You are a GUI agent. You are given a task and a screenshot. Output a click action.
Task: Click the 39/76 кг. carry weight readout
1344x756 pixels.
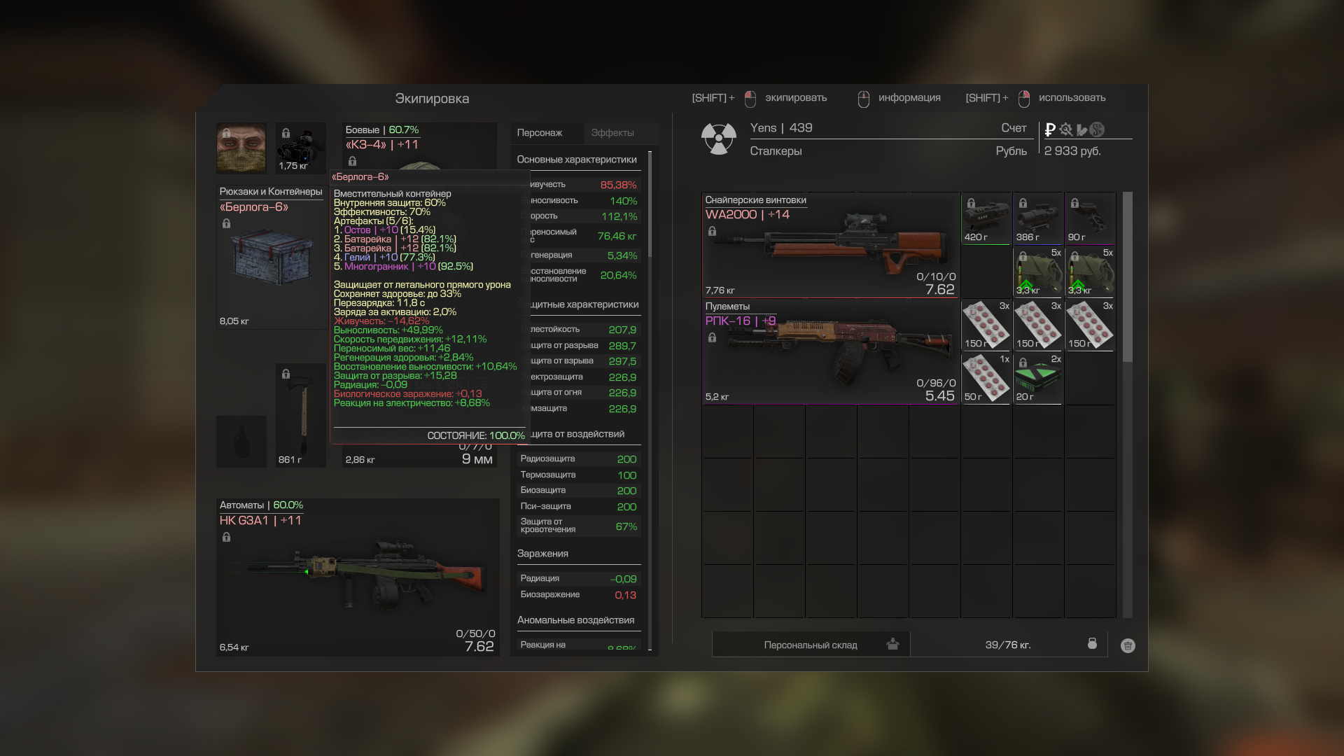pos(1008,645)
